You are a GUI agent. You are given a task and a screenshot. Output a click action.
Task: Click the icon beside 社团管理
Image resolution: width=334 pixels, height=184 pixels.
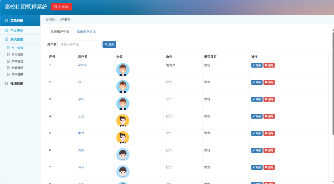click(7, 83)
